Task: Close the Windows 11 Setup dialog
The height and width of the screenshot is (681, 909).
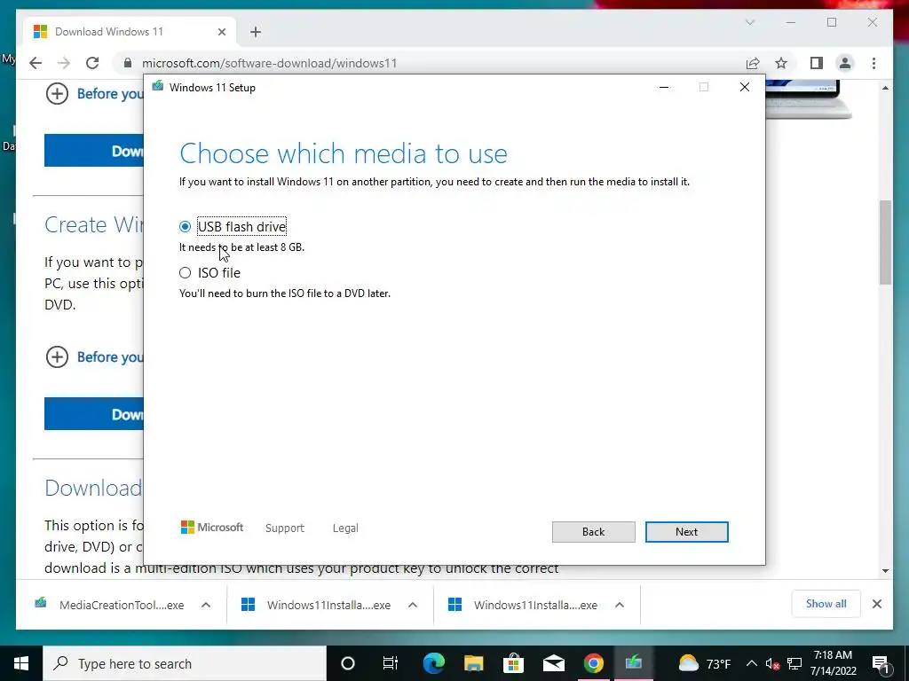Action: pos(745,87)
